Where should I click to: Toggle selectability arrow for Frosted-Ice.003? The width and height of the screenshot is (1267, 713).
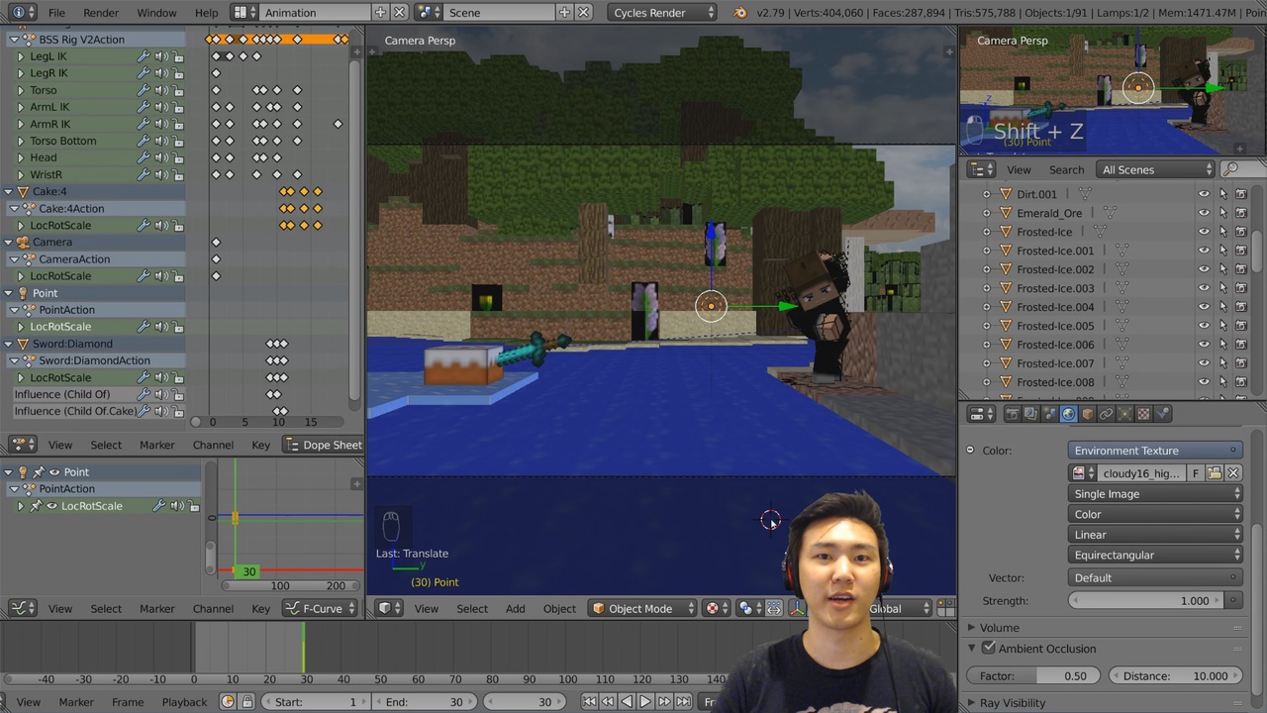(1223, 288)
